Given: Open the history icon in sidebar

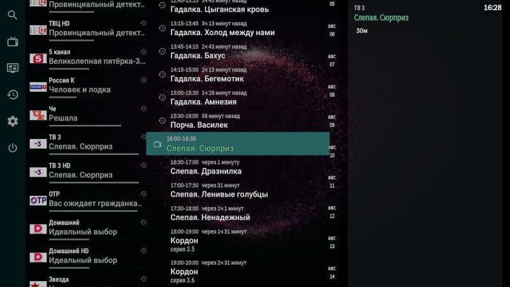Looking at the screenshot, I should click(x=13, y=94).
